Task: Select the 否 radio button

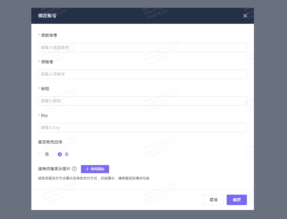Action: coord(40,154)
